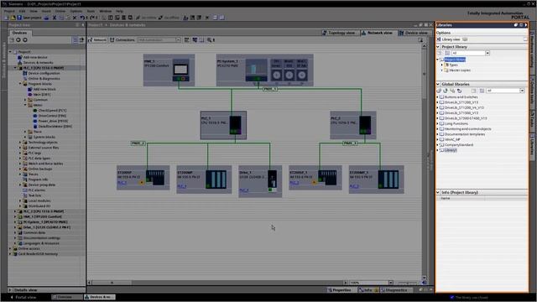This screenshot has width=537, height=302.
Task: Switch to Network view tab
Action: click(x=377, y=33)
